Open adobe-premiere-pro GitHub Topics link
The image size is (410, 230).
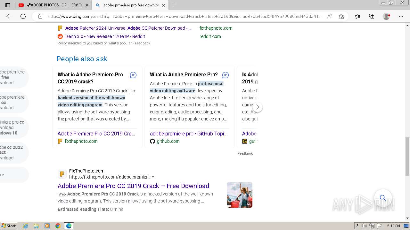pos(189,134)
